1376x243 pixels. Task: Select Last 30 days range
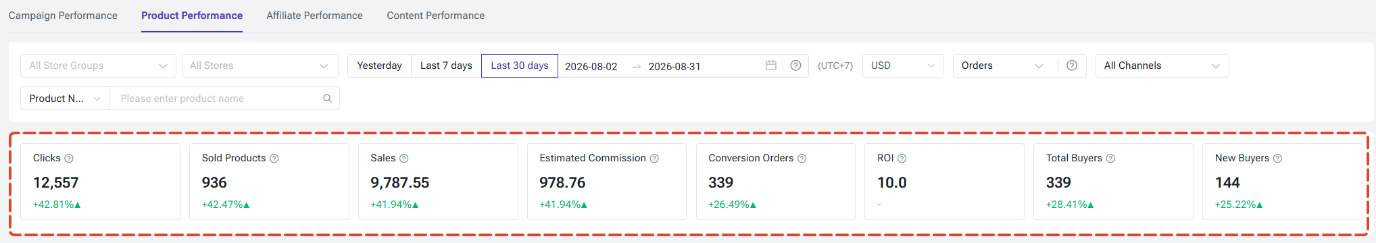pyautogui.click(x=520, y=65)
